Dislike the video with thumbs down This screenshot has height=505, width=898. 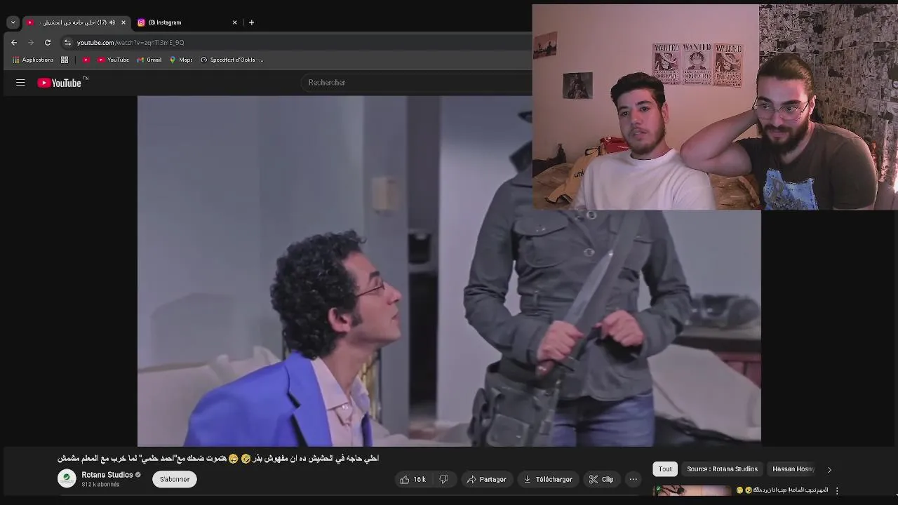[444, 480]
